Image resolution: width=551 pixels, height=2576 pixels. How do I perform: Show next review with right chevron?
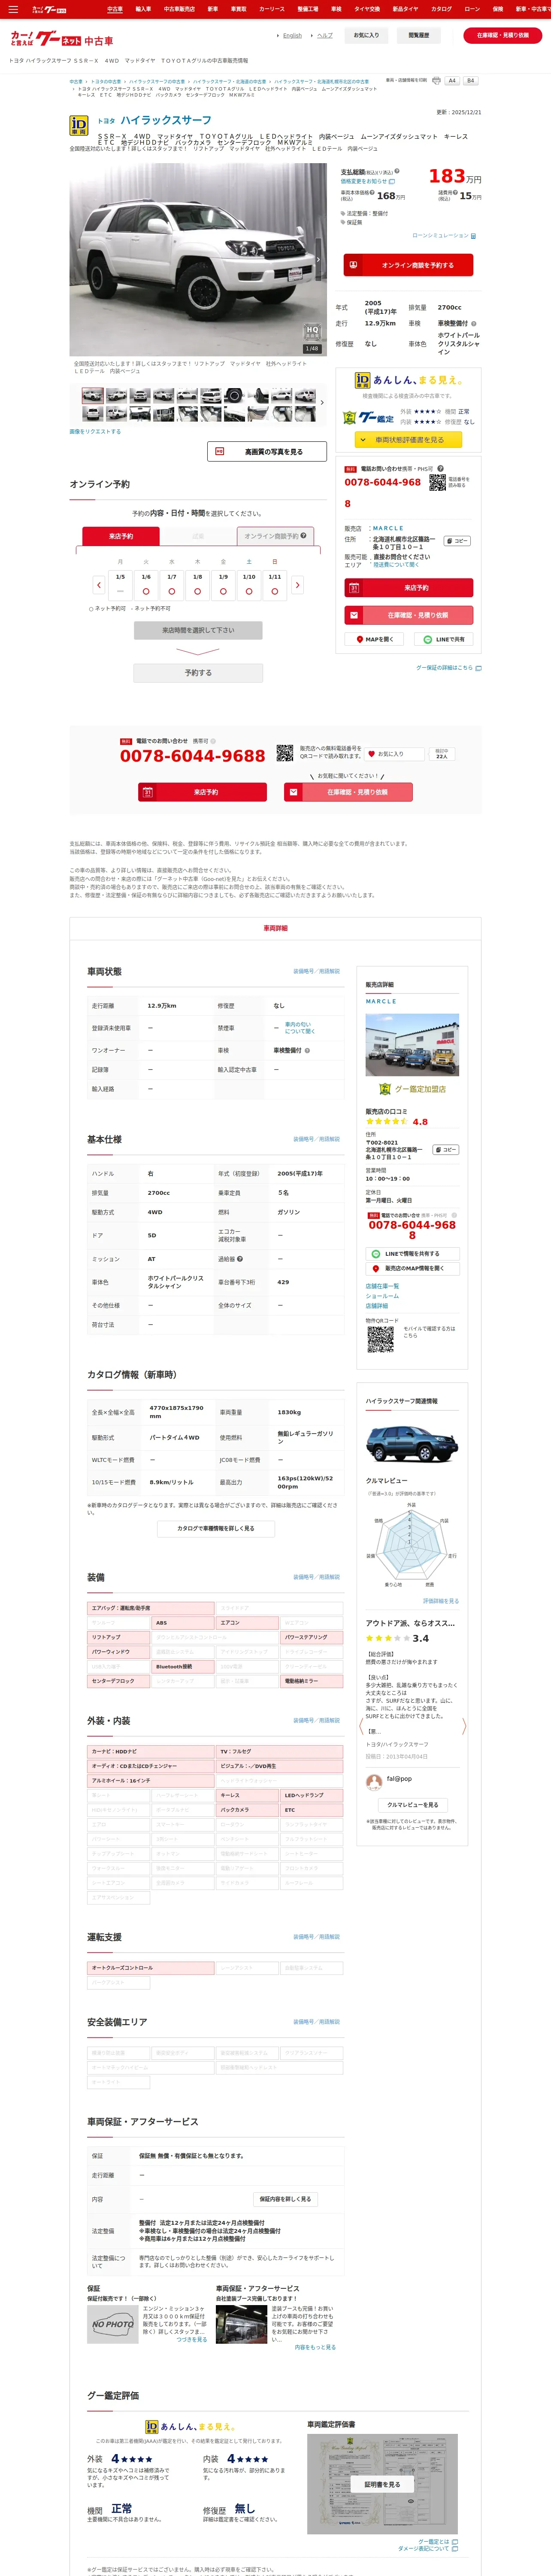(x=464, y=1725)
